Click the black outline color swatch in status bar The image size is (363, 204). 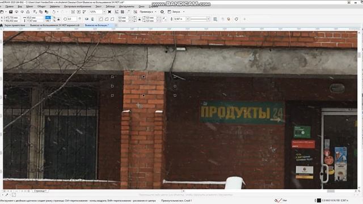[319, 200]
